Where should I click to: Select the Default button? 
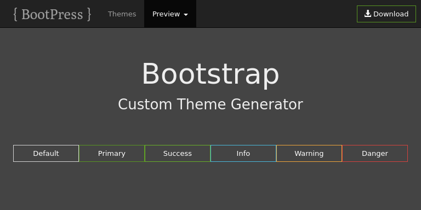(46, 154)
